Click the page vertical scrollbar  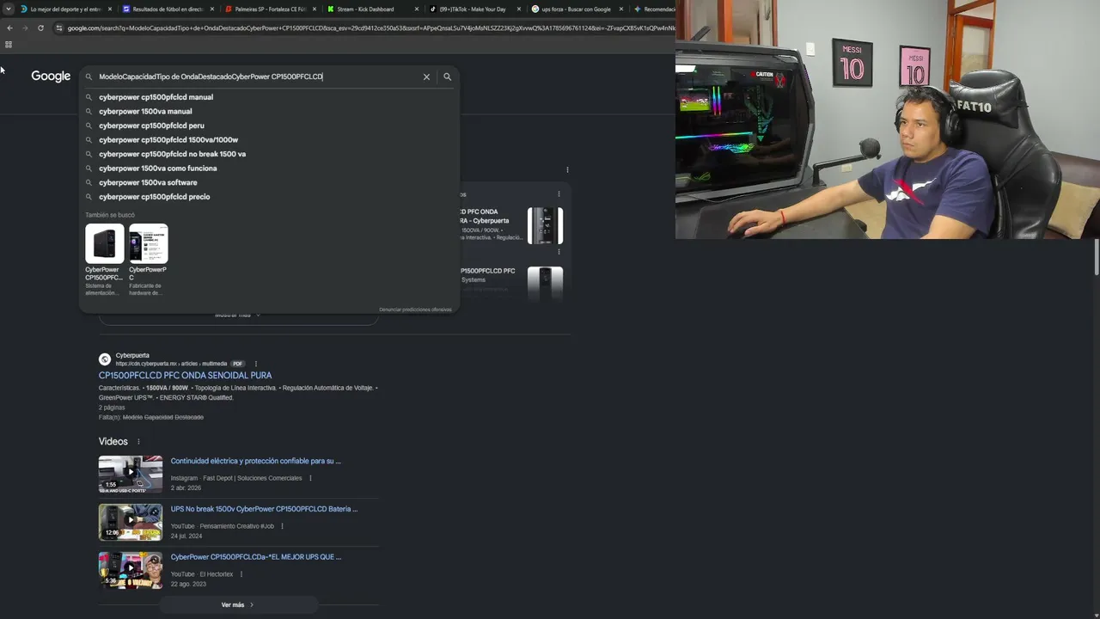coord(1097,258)
